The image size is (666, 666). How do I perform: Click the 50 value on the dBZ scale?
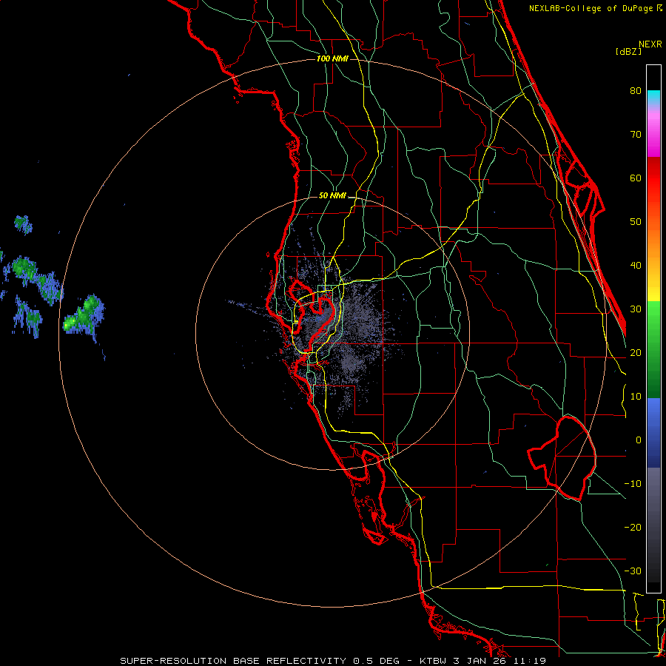pyautogui.click(x=636, y=222)
